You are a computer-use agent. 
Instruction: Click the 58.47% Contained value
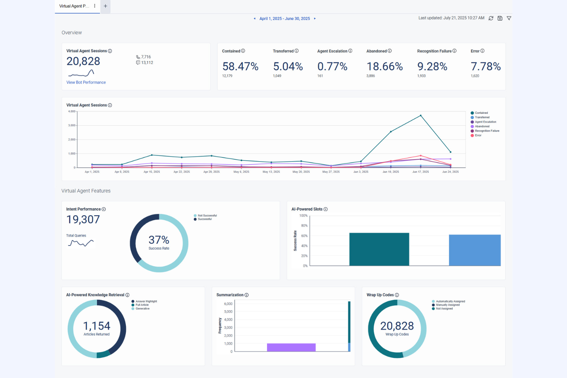point(240,67)
